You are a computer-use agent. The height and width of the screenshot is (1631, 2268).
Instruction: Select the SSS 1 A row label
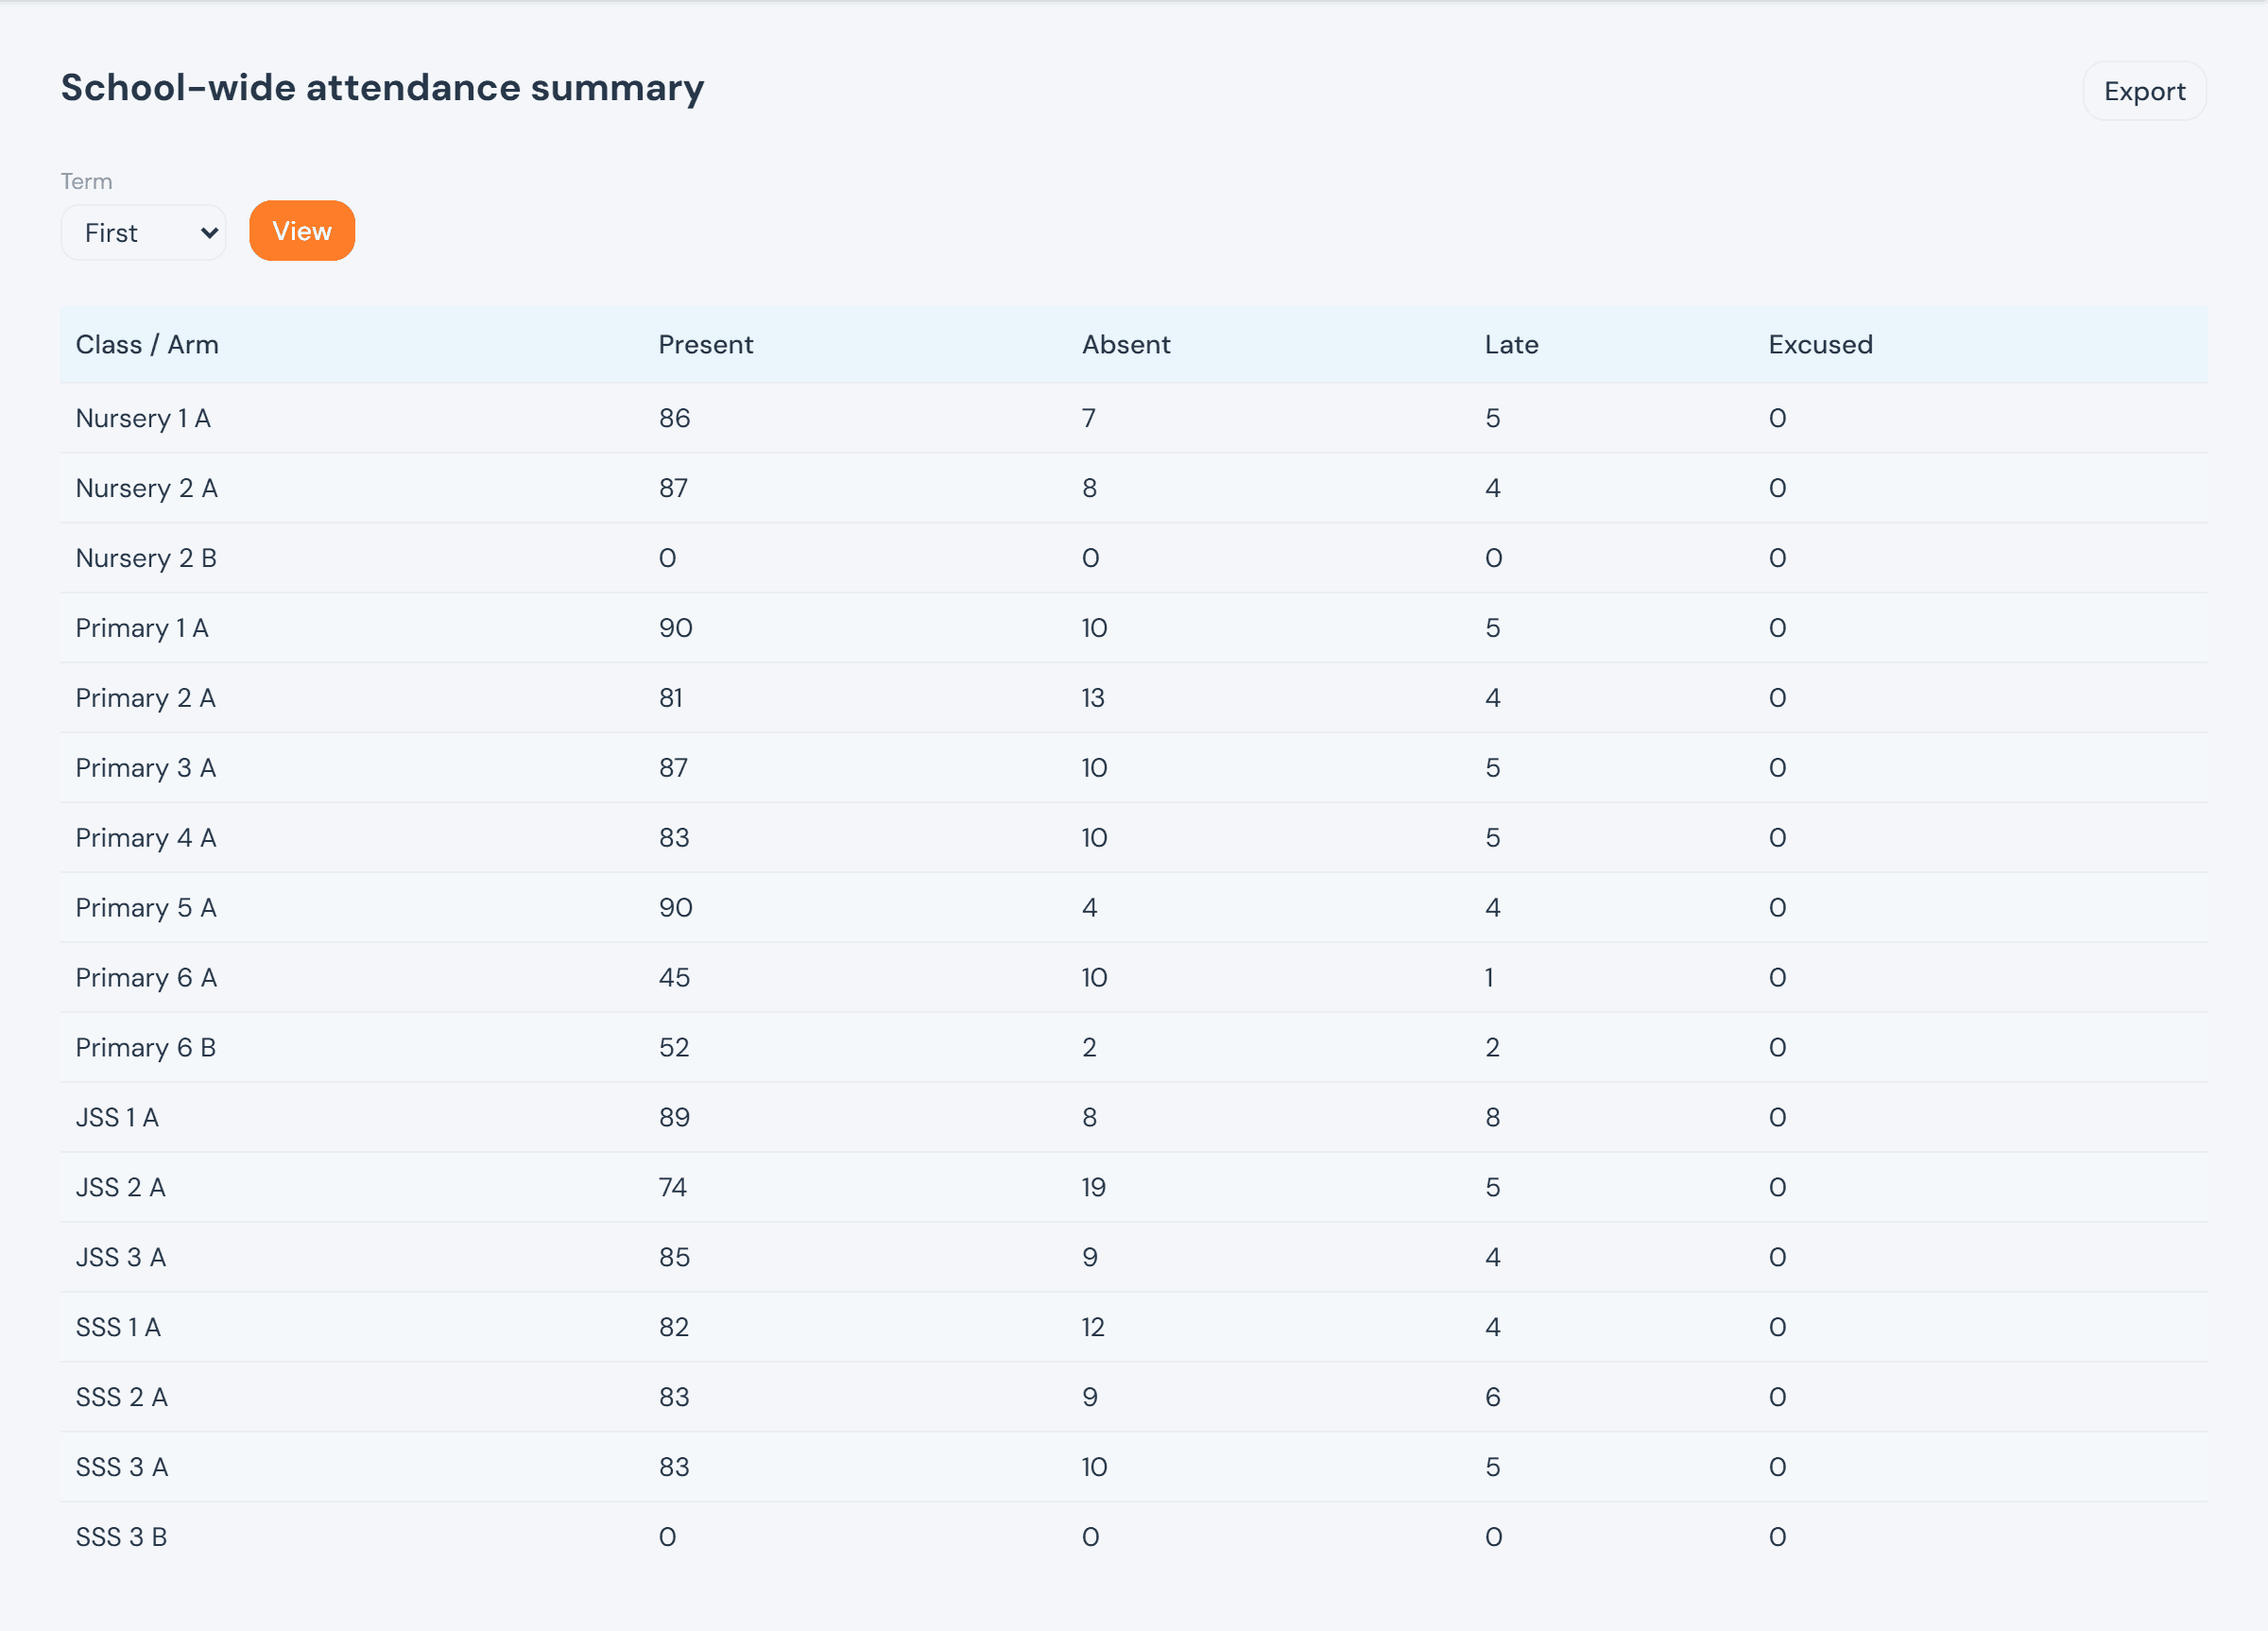[118, 1328]
